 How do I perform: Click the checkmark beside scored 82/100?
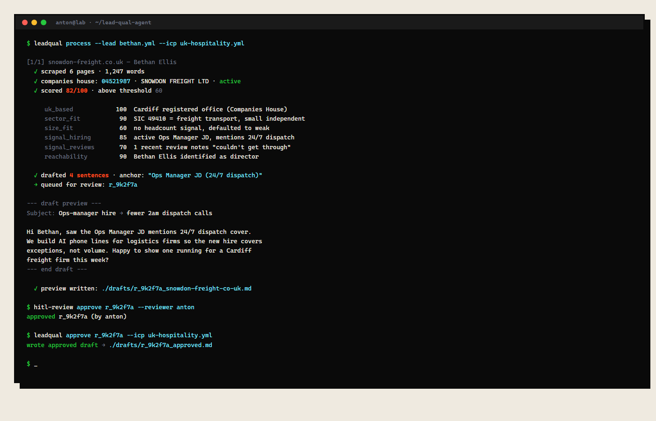coord(36,91)
